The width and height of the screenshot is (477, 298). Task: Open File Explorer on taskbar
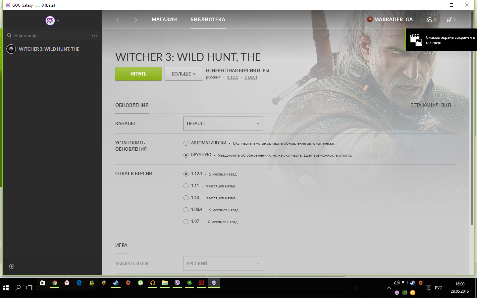[x=165, y=283]
